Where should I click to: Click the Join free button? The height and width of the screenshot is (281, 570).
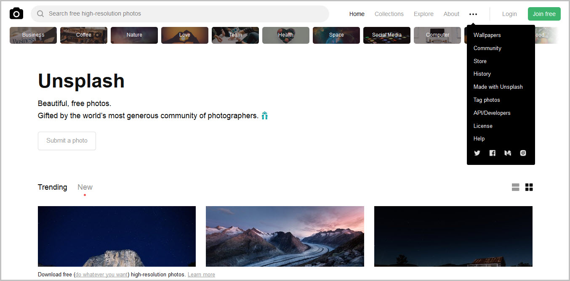(x=544, y=14)
